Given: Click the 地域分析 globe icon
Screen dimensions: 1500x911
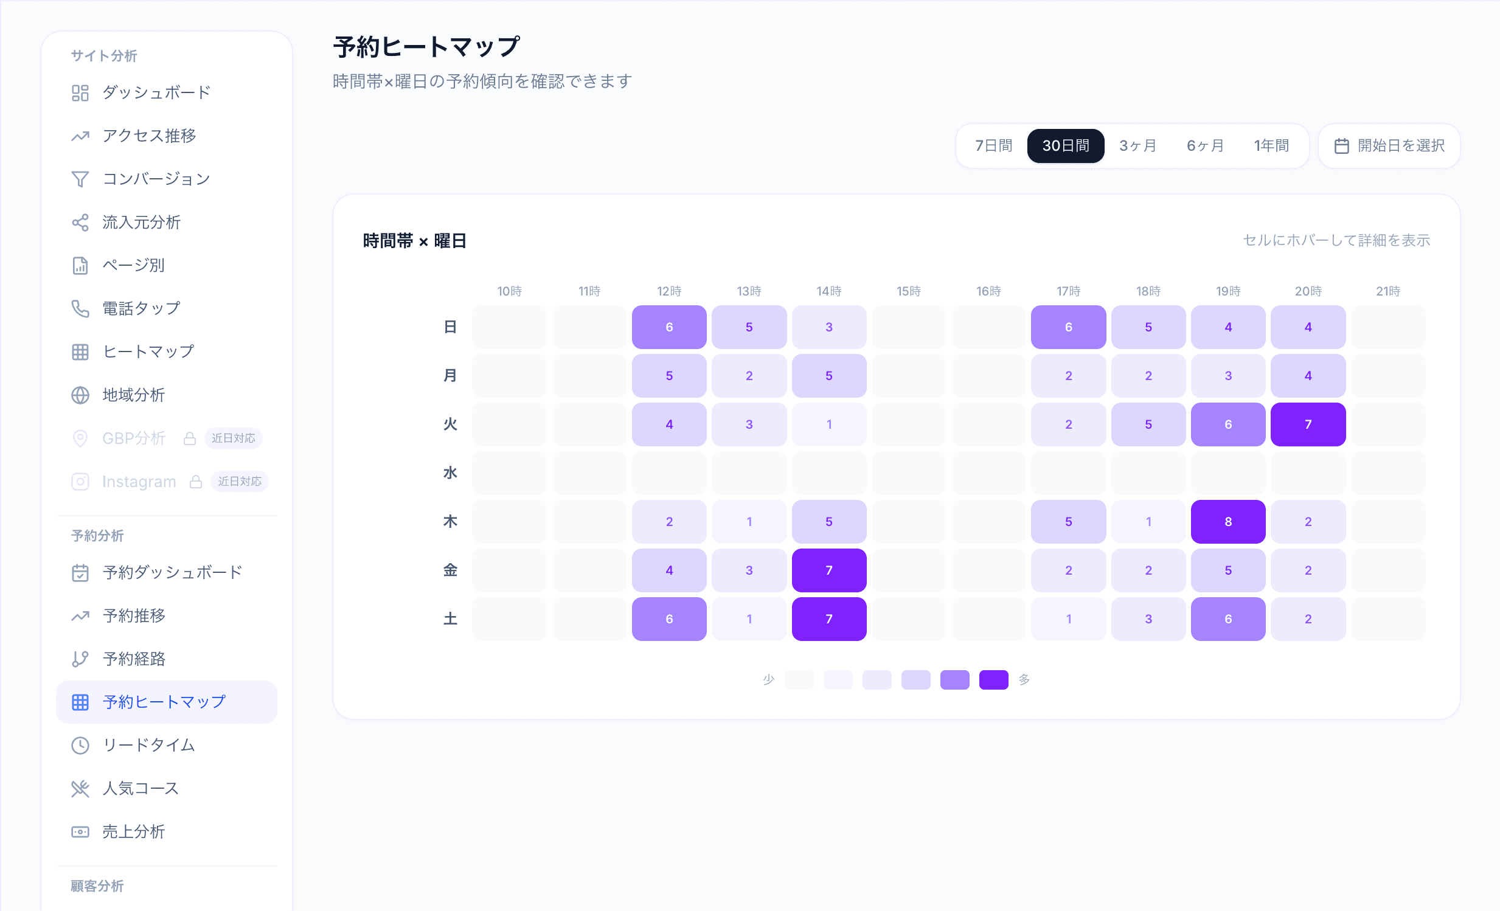Looking at the screenshot, I should (x=80, y=395).
